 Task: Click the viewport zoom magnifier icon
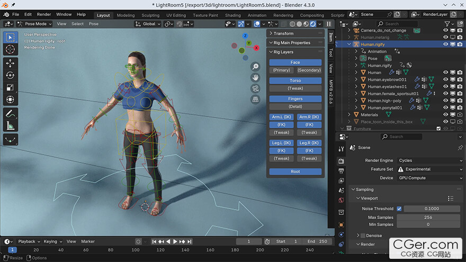click(x=255, y=67)
